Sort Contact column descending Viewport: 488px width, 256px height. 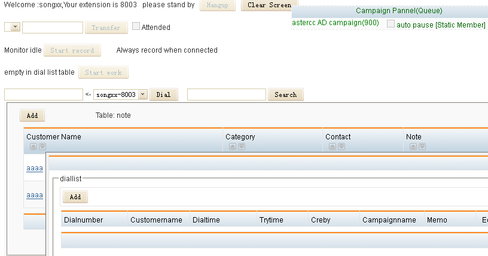pyautogui.click(x=341, y=147)
